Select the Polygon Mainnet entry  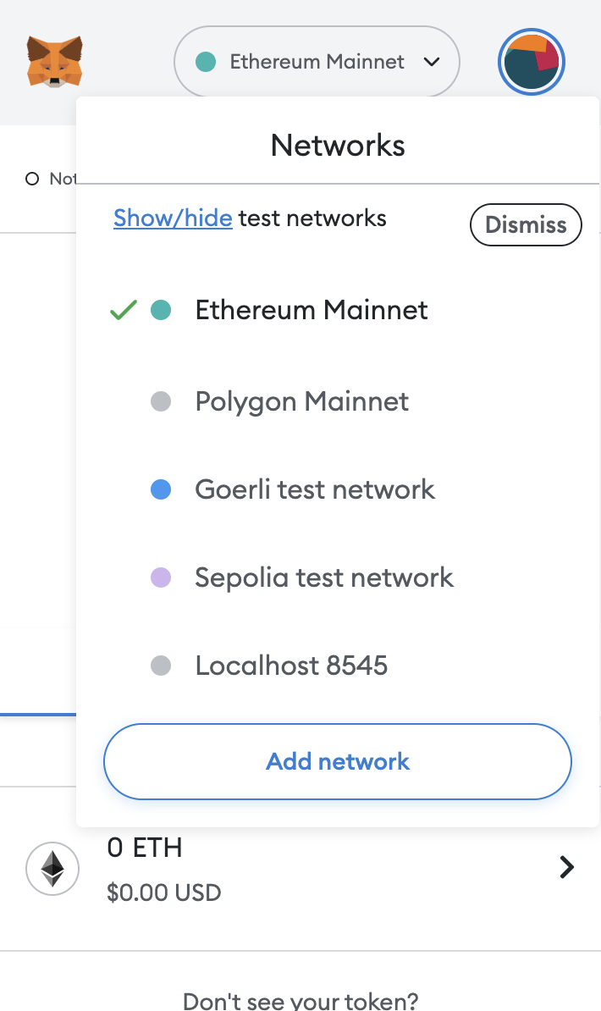301,401
